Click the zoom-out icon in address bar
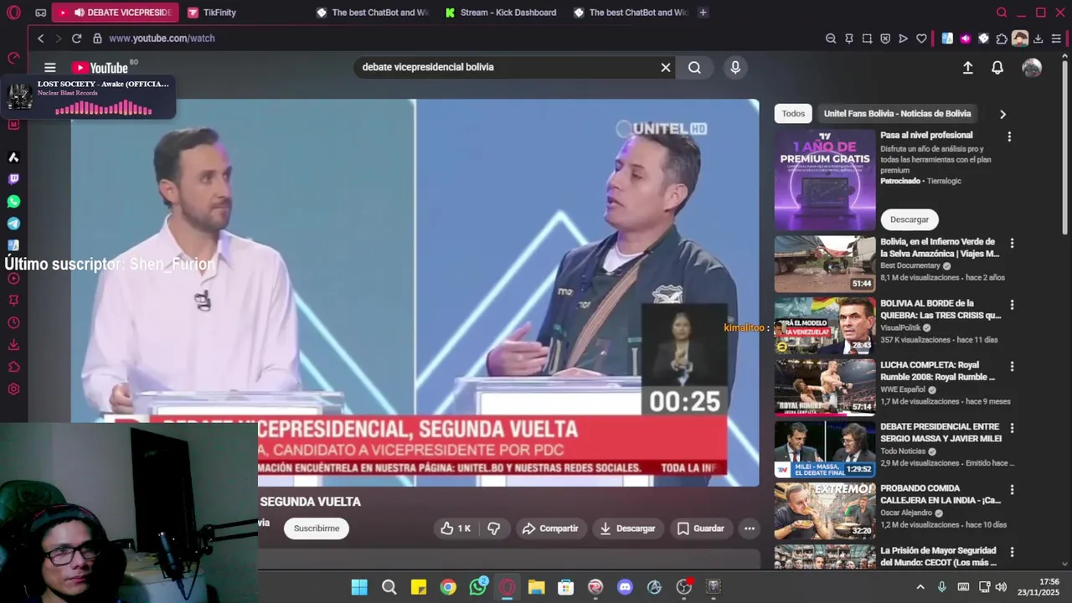The height and width of the screenshot is (603, 1072). click(x=831, y=39)
